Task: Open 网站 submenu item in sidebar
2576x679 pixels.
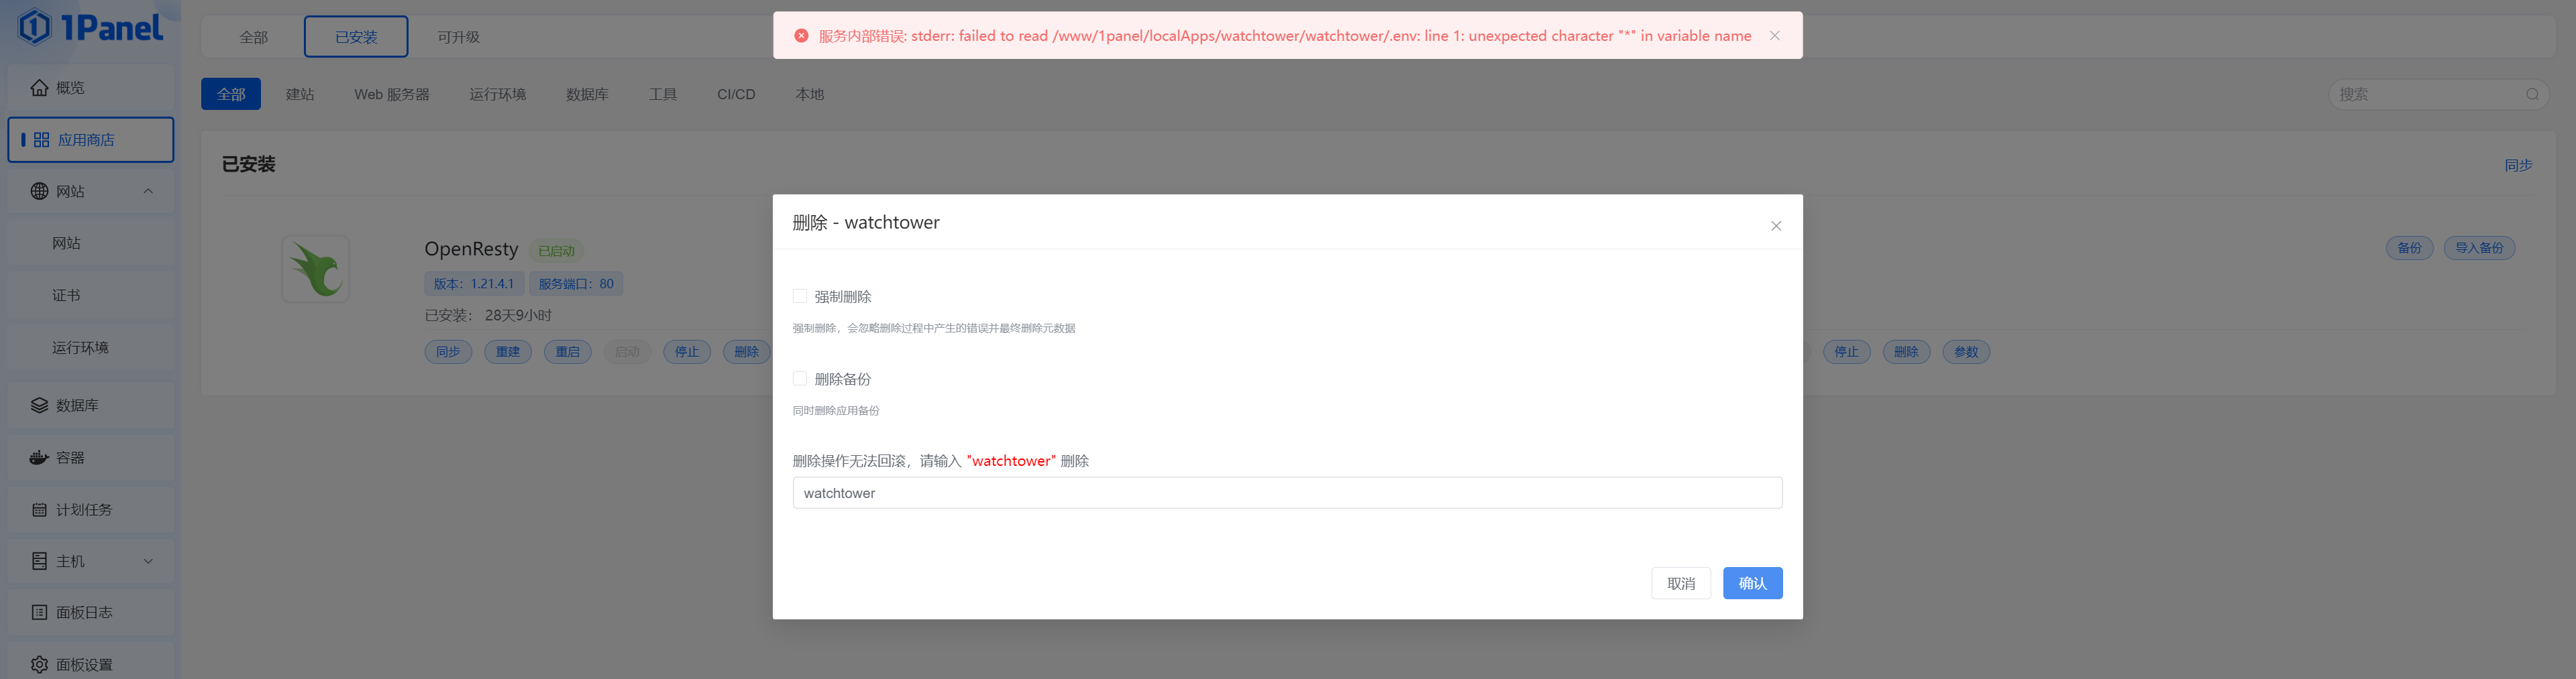Action: coord(91,243)
